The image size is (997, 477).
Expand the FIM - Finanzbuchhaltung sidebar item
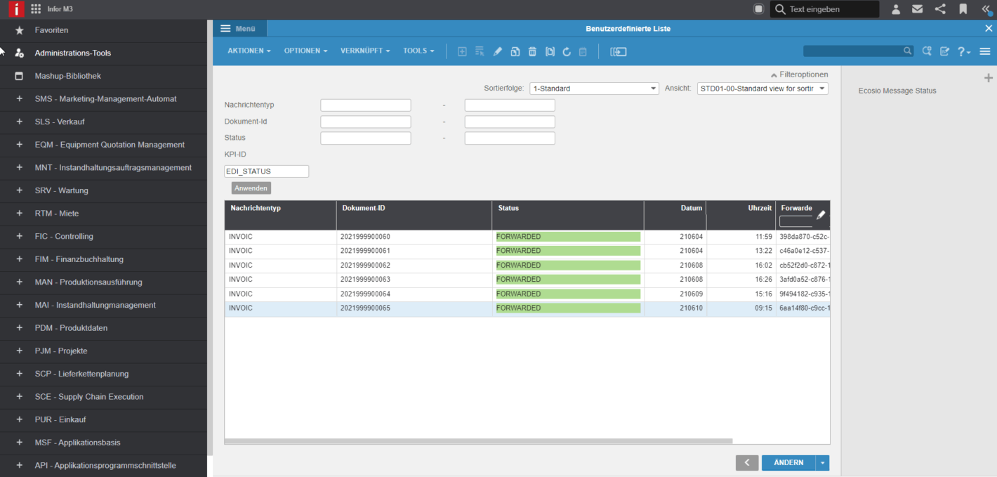[19, 259]
